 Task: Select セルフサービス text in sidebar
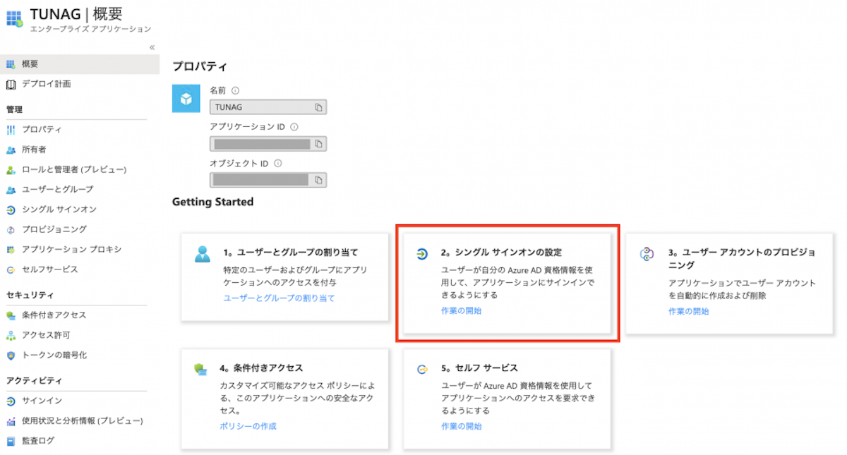tap(50, 269)
